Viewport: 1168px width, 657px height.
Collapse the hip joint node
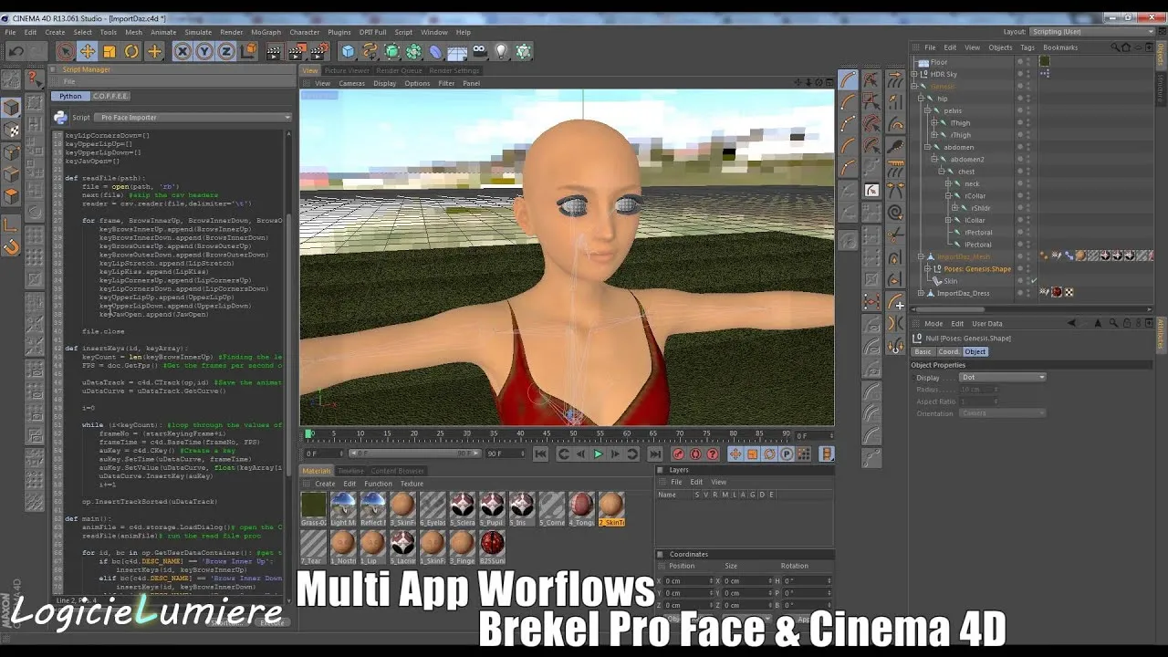click(921, 99)
